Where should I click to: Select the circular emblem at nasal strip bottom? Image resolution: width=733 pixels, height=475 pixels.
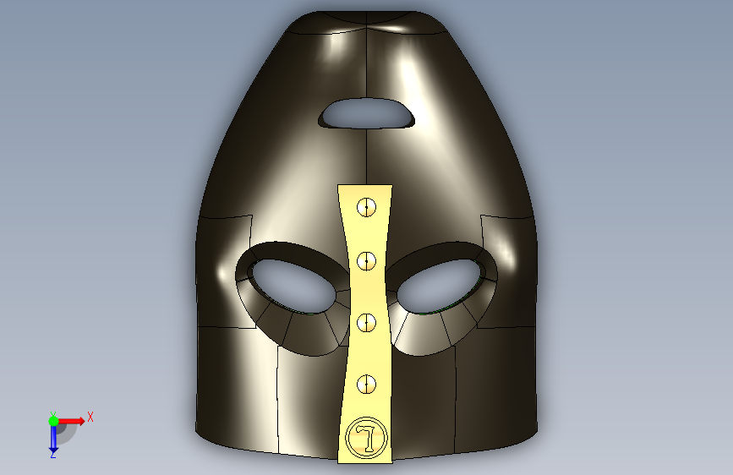367,438
